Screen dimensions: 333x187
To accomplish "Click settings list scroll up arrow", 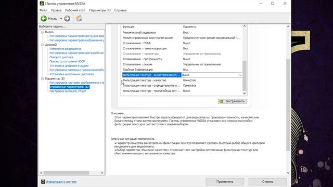I will (245, 26).
